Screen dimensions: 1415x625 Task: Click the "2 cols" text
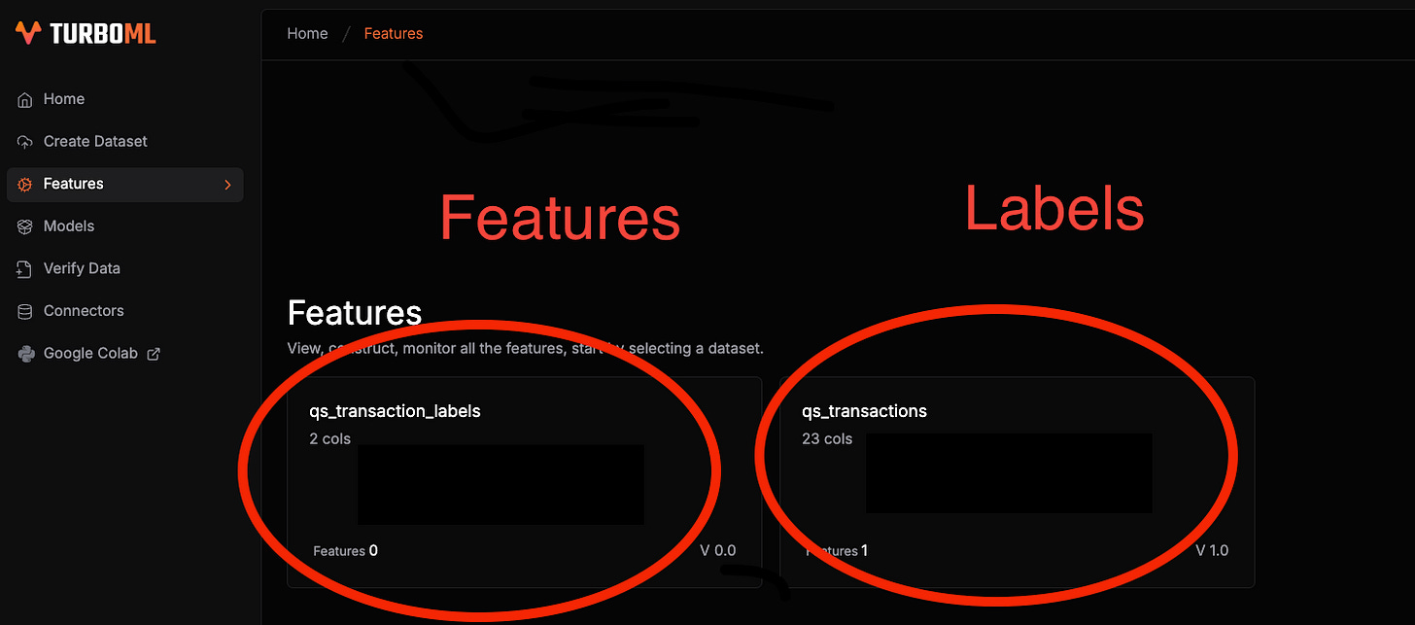(330, 438)
